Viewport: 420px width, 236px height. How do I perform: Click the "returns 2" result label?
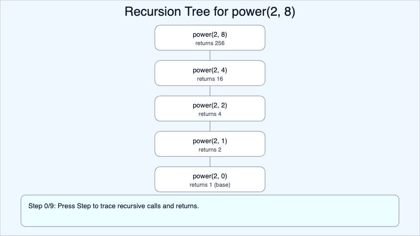click(x=210, y=149)
